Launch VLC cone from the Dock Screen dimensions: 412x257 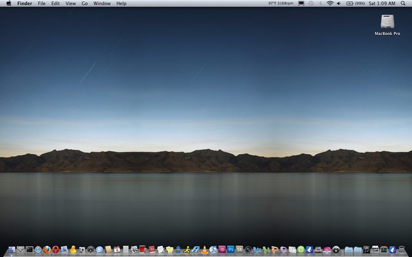(204, 249)
